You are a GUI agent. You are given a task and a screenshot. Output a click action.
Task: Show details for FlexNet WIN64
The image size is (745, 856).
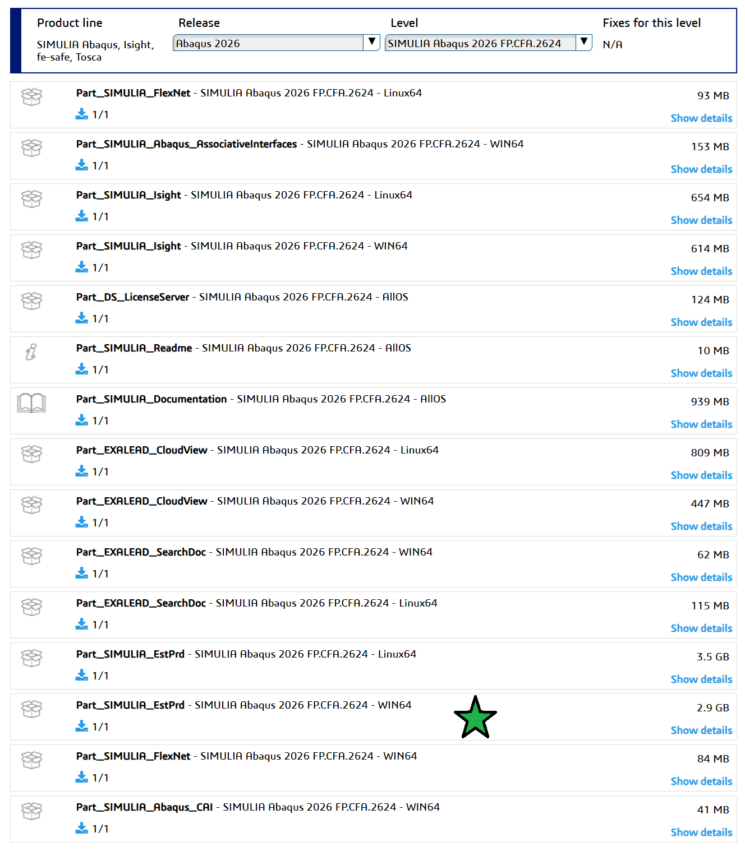click(x=701, y=781)
